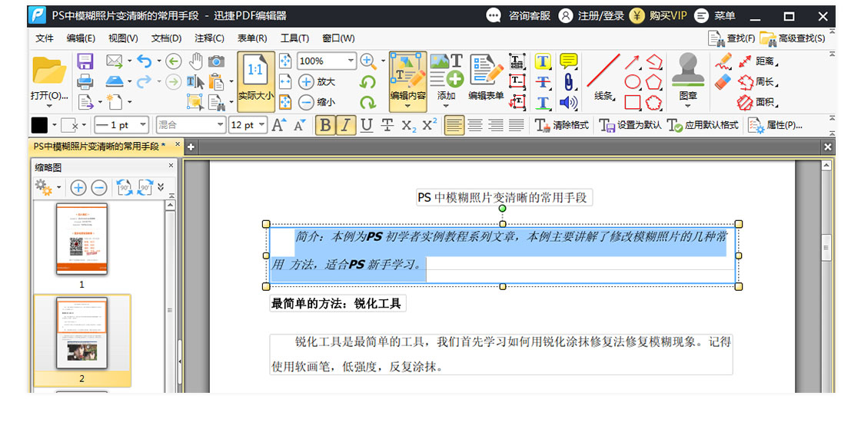861x422 pixels.
Task: Select the red oval shape tool
Action: point(633,81)
